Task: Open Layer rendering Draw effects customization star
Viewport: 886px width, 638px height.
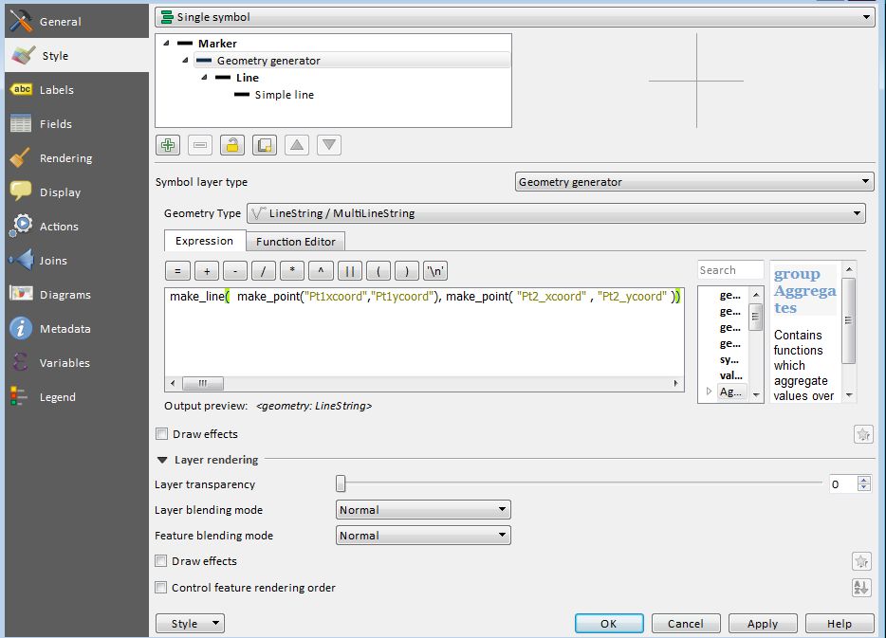Action: pos(861,561)
